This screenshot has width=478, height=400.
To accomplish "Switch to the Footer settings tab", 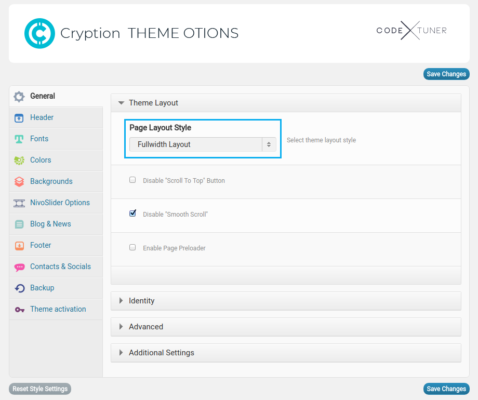I will click(41, 245).
